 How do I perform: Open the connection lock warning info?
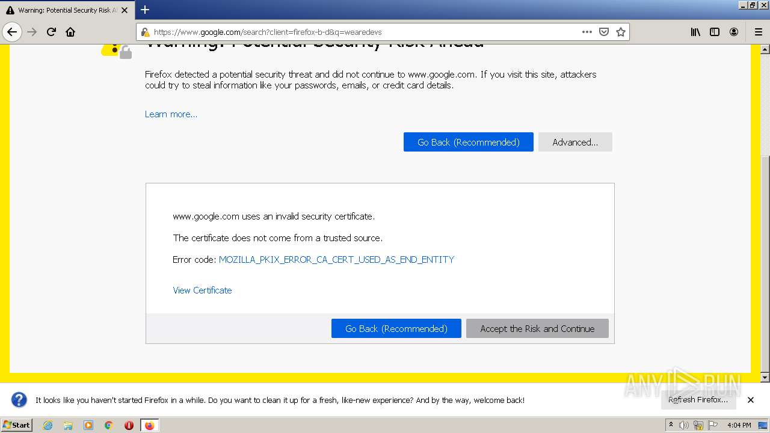145,32
